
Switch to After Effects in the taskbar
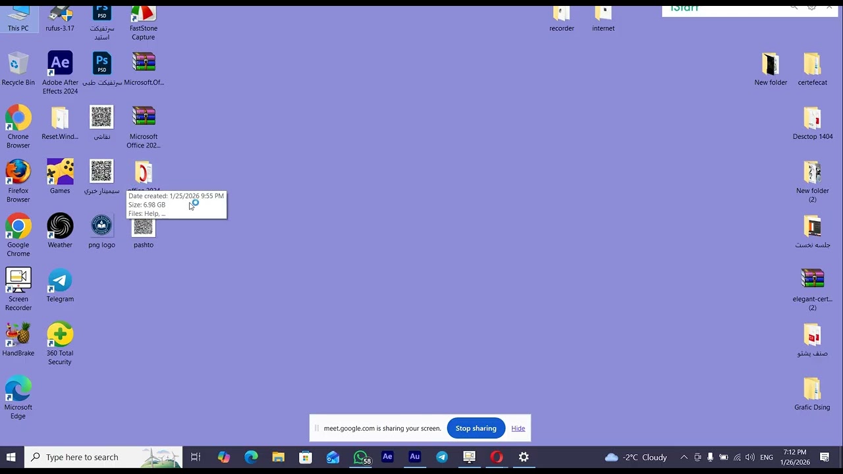(x=387, y=457)
